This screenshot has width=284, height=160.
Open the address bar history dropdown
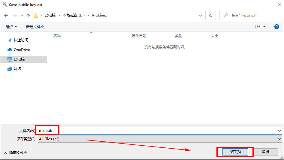click(201, 15)
